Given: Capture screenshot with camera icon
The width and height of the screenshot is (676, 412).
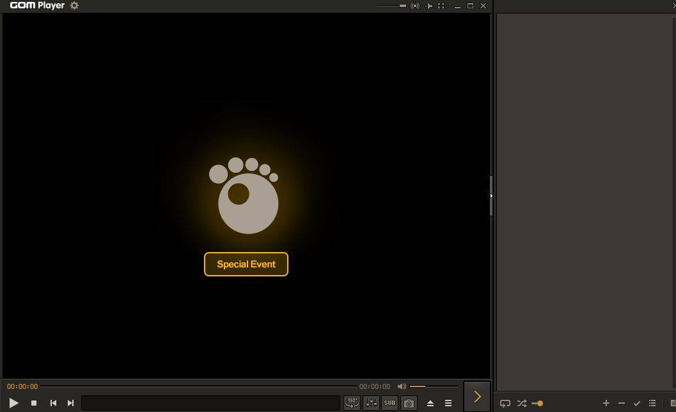Looking at the screenshot, I should coord(409,403).
